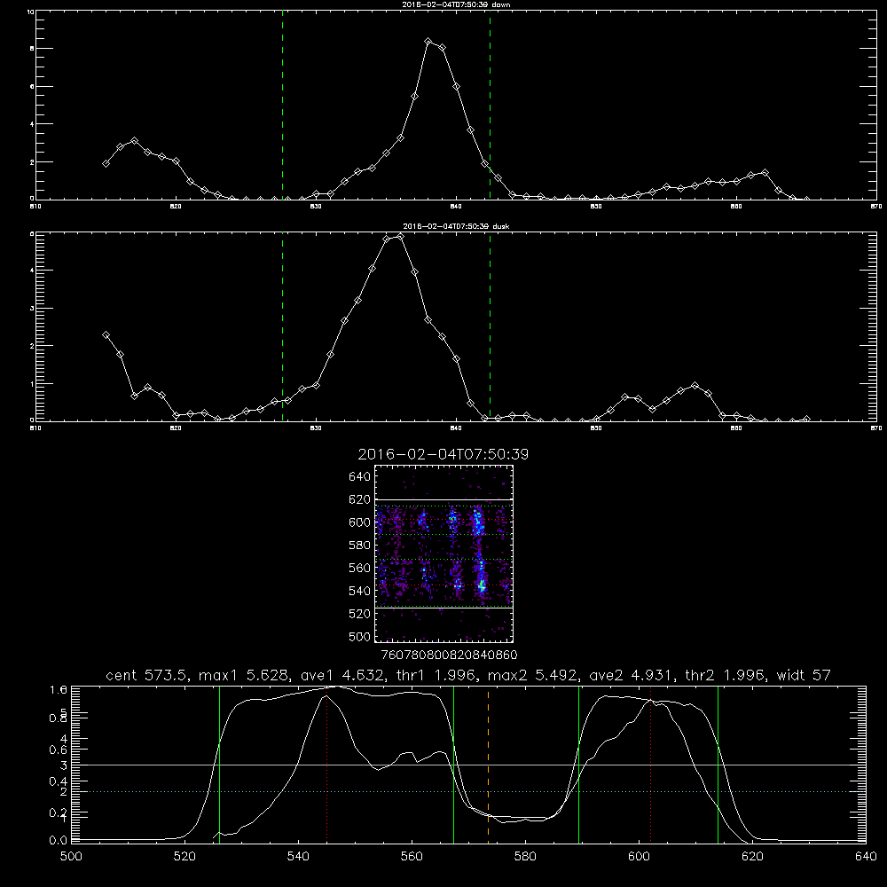Click the '580' x-axis label of the bottom plot
This screenshot has height=887, width=887.
[x=525, y=857]
